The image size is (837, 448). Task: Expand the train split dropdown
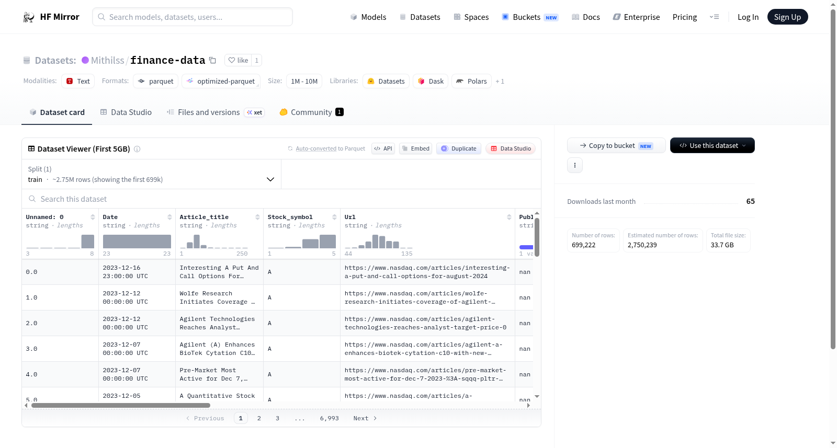click(x=152, y=174)
